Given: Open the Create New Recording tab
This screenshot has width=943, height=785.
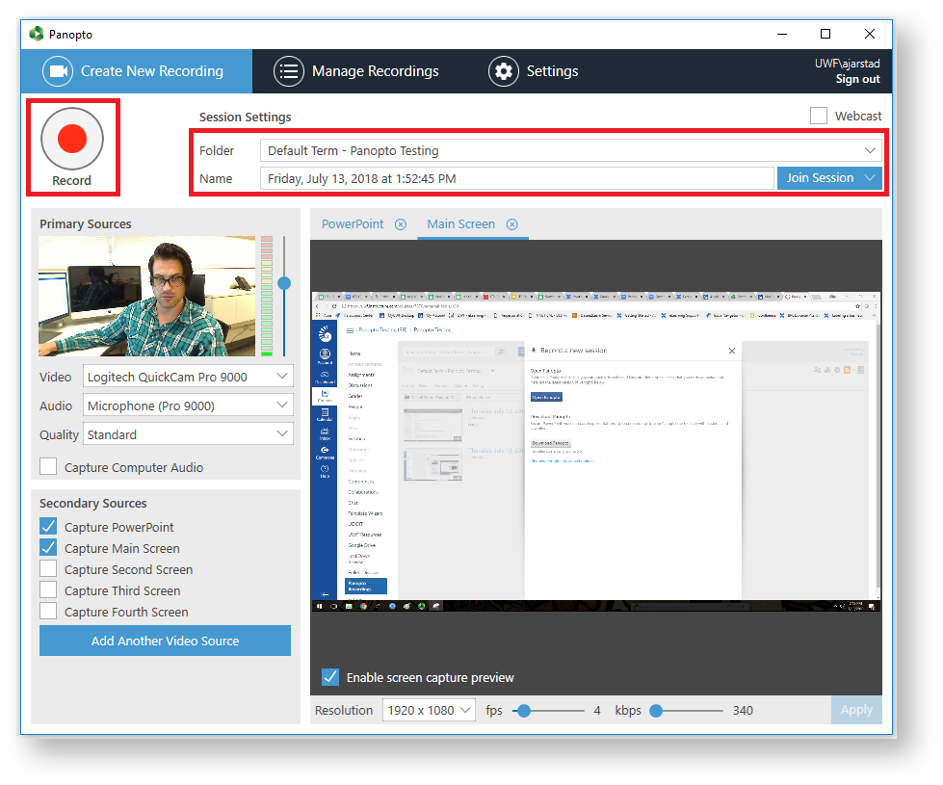Looking at the screenshot, I should tap(137, 71).
